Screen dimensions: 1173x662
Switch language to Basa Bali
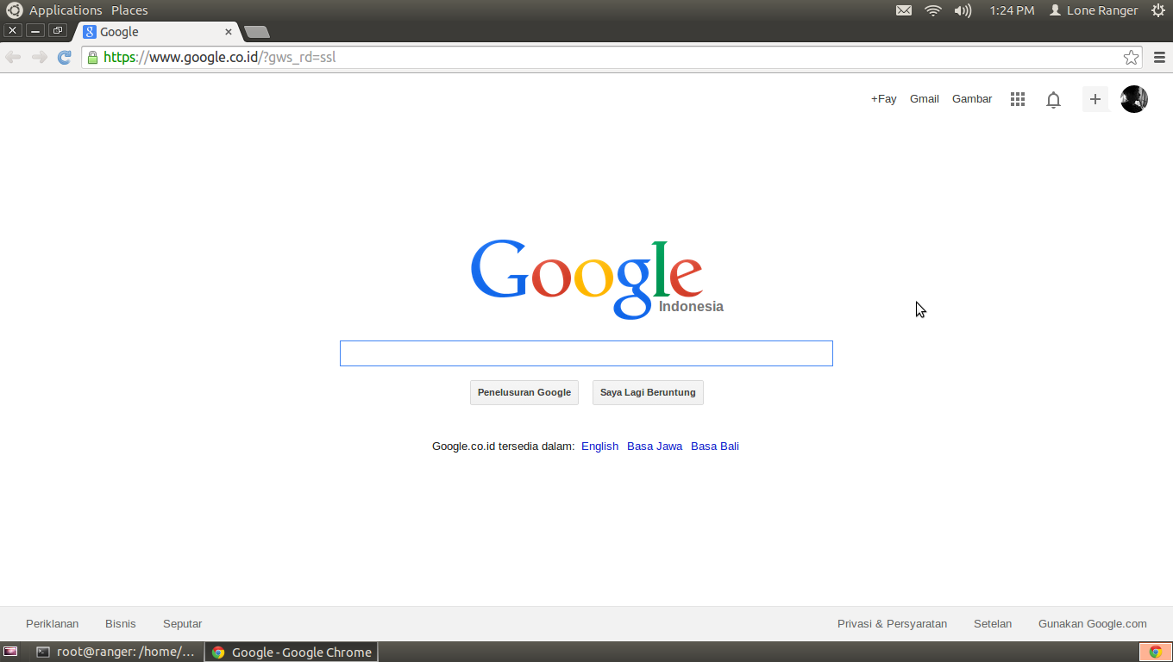pyautogui.click(x=715, y=447)
